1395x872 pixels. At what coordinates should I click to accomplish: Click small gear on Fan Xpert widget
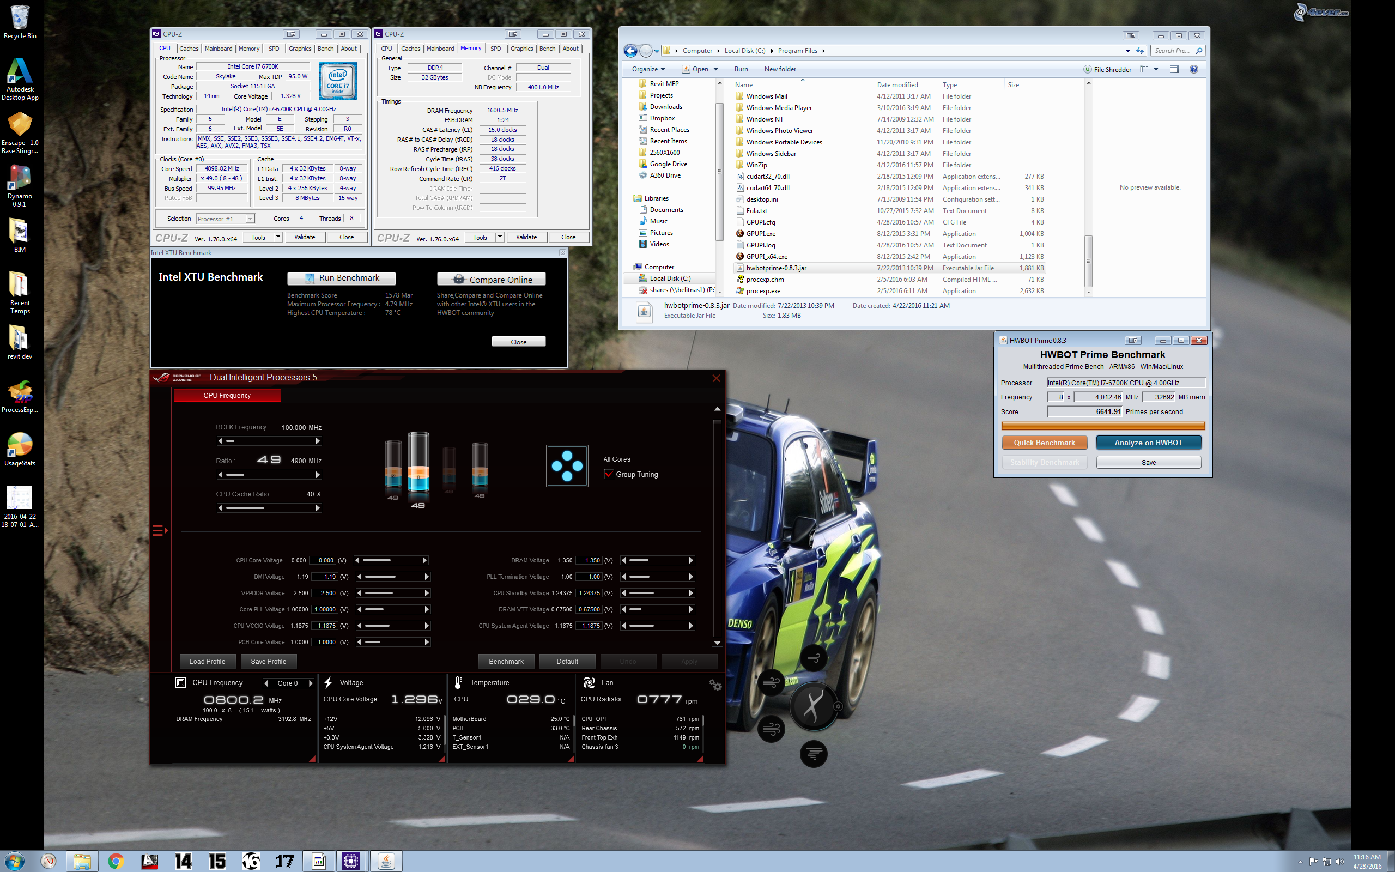point(838,706)
